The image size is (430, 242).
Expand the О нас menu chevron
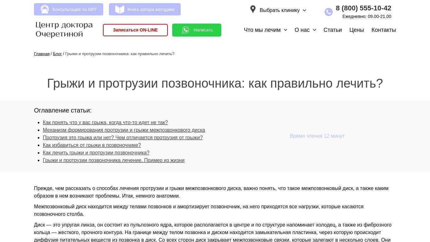pos(314,30)
